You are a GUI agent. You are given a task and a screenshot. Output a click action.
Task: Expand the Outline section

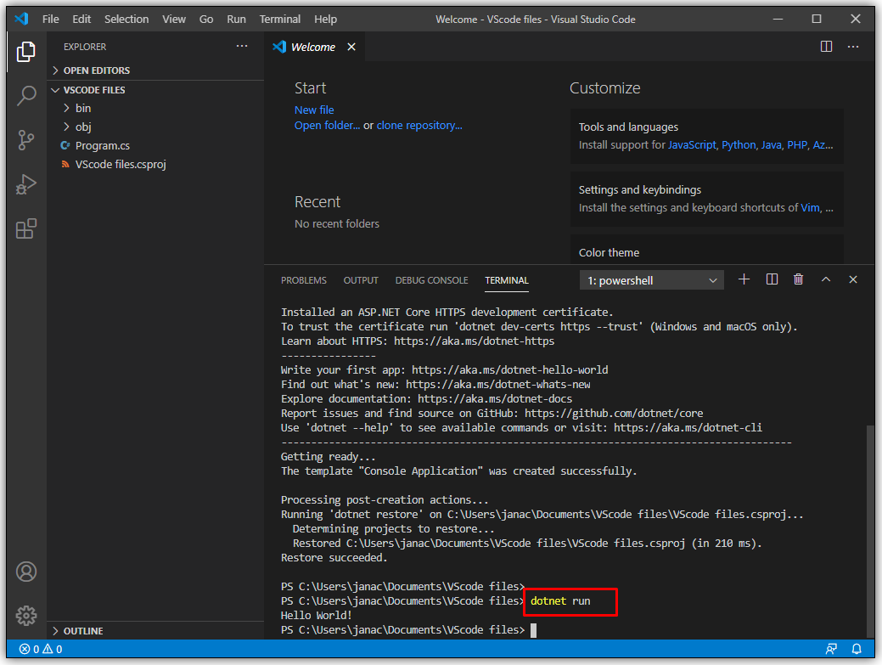coord(82,631)
